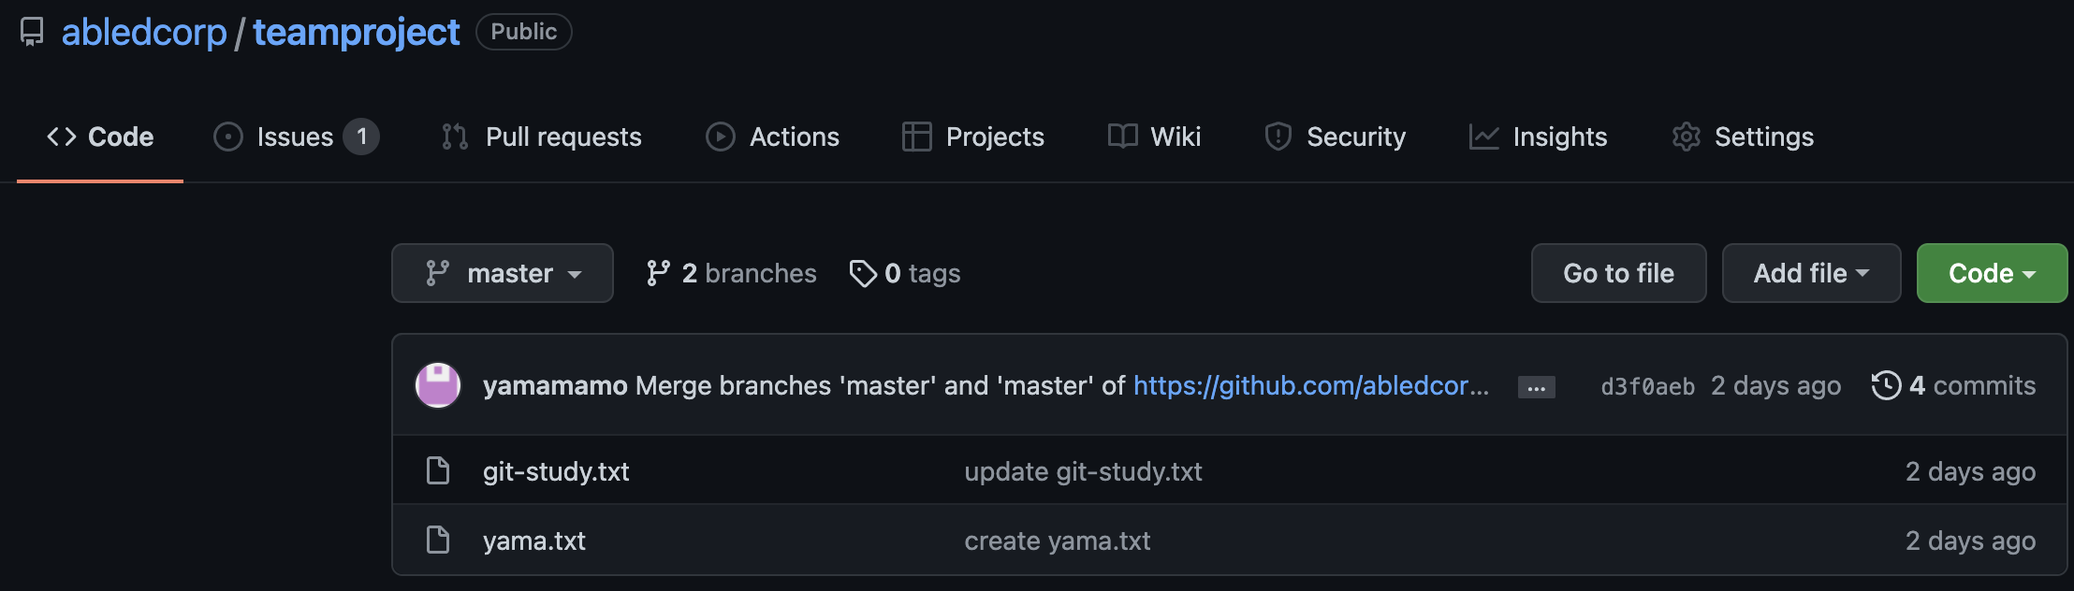
Task: Open the Projects tab
Action: coord(973,137)
